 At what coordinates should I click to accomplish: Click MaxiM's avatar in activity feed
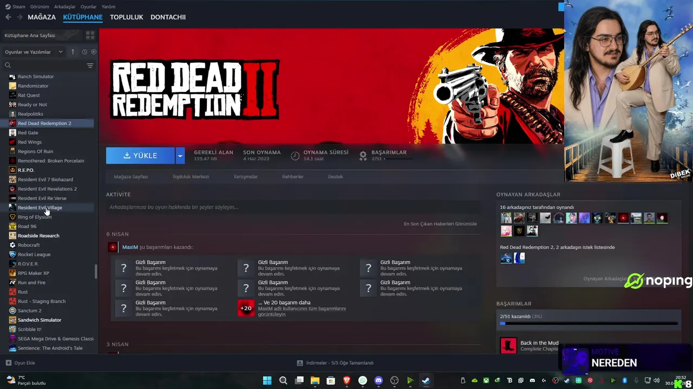point(113,247)
